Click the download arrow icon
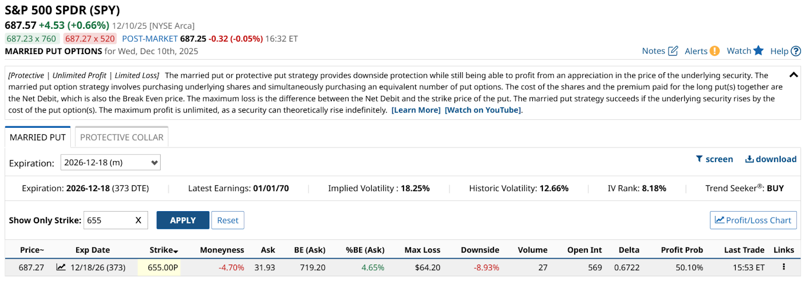Image resolution: width=808 pixels, height=296 pixels. (x=749, y=159)
